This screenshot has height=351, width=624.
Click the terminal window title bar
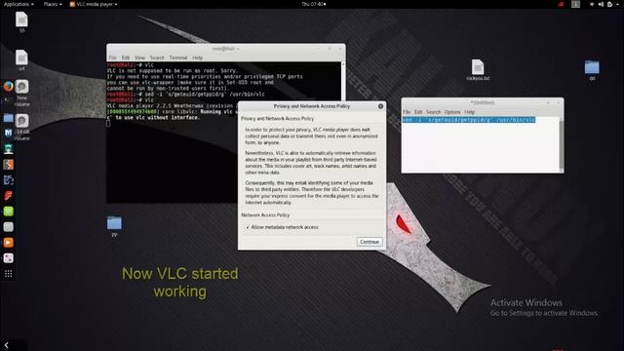click(225, 49)
